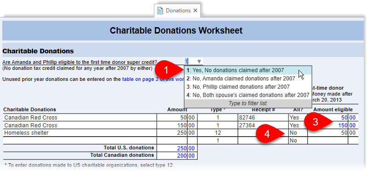The width and height of the screenshot is (367, 171).
Task: Click the Charitable Donations Worksheet title
Action: [x=176, y=30]
